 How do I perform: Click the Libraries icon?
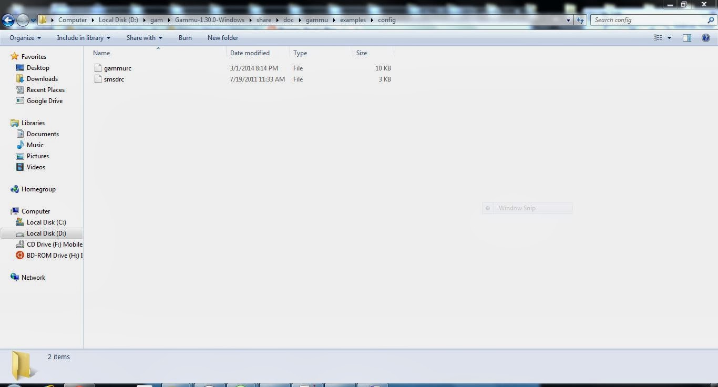[15, 123]
